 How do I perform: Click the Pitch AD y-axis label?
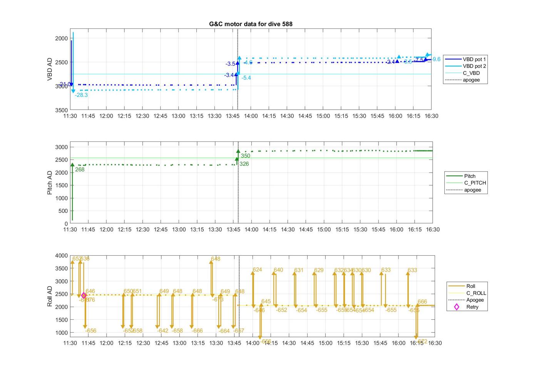pos(50,183)
